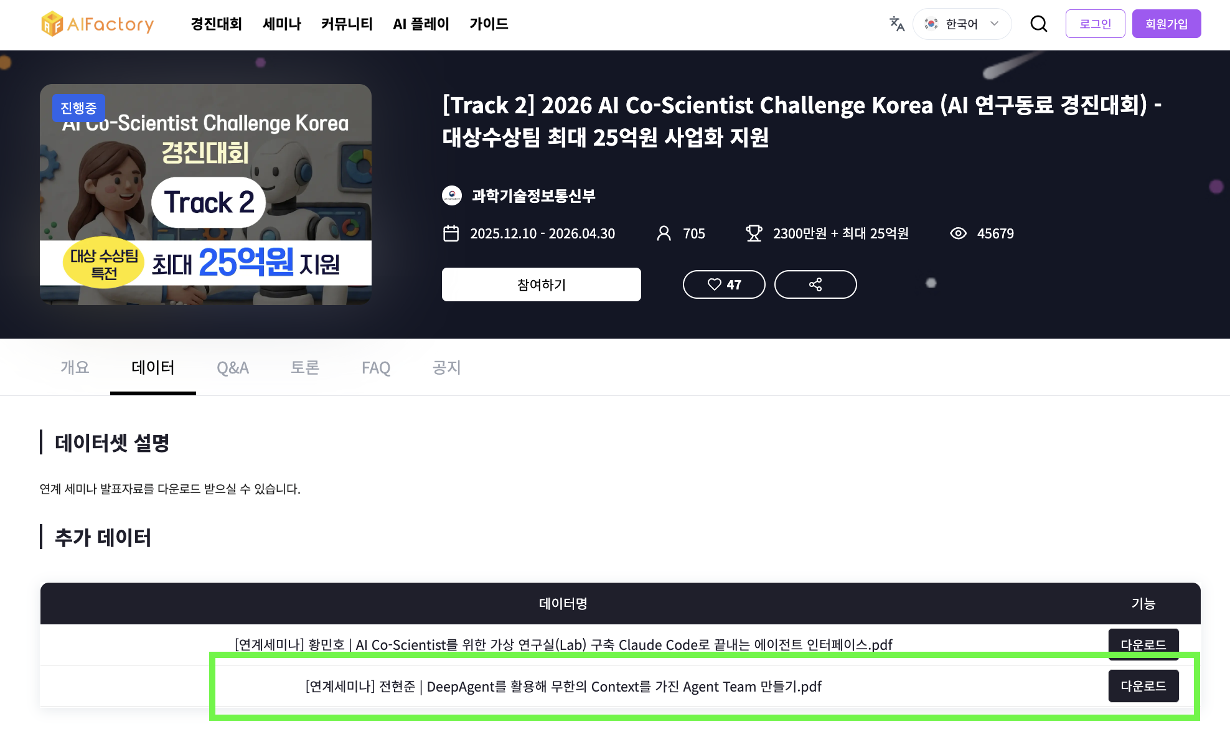Image resolution: width=1230 pixels, height=742 pixels.
Task: Like the competition with heart button
Action: [724, 284]
